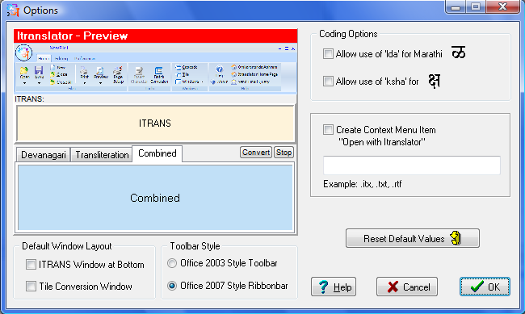This screenshot has height=314, width=525.
Task: Click the Reset Default Values button
Action: coord(413,238)
